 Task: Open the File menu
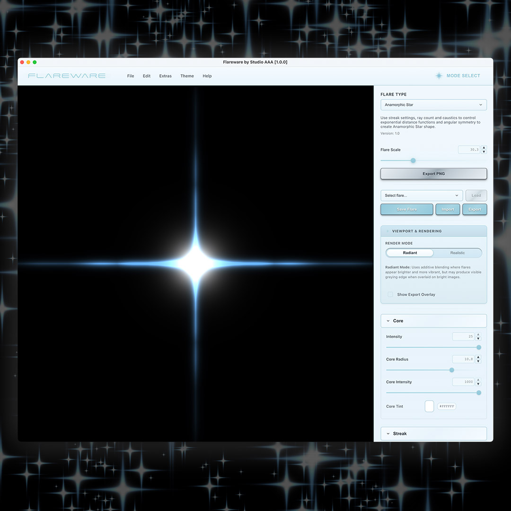tap(131, 76)
